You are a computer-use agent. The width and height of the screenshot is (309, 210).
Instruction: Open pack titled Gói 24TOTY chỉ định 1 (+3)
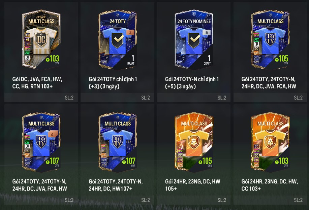(x=113, y=83)
